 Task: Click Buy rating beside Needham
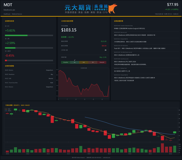[x=52, y=74]
